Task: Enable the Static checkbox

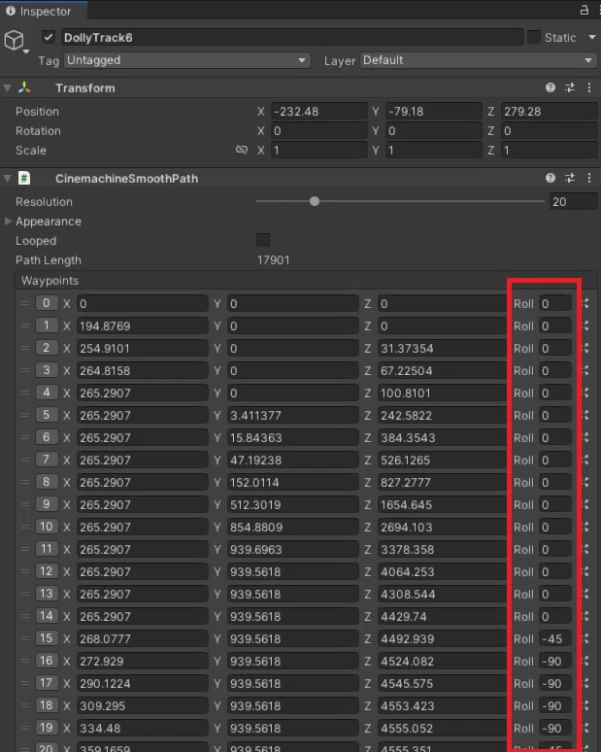Action: [x=533, y=37]
